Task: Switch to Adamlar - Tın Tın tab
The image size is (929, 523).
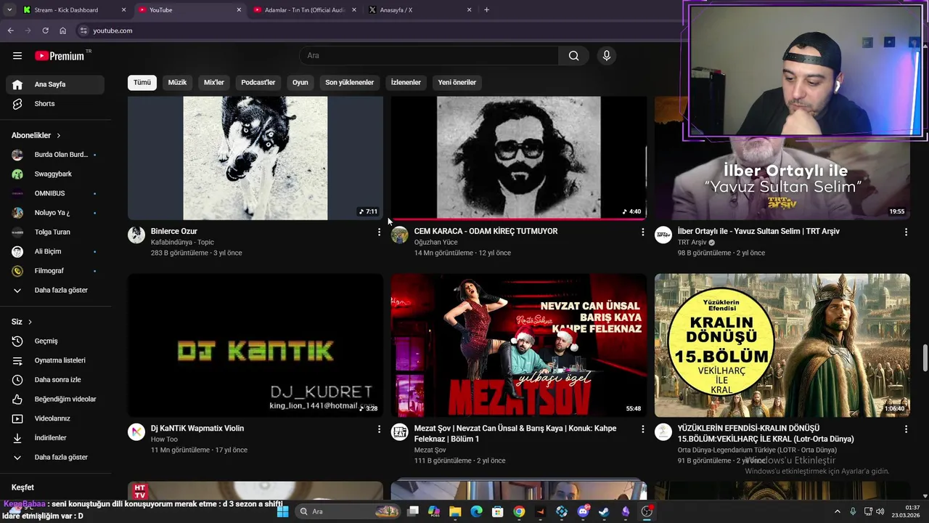Action: pyautogui.click(x=305, y=10)
